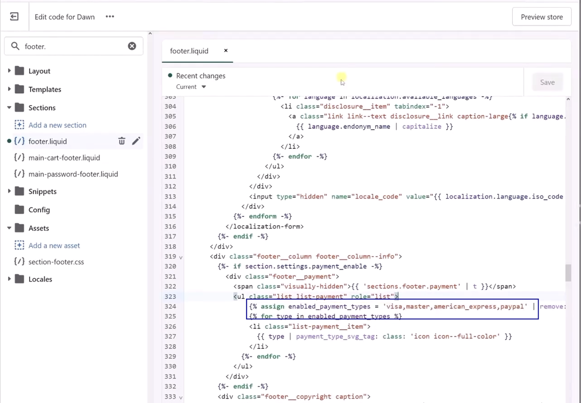Switch to the footer.liquid editor tab
Screen dimensions: 581x403
tap(189, 51)
